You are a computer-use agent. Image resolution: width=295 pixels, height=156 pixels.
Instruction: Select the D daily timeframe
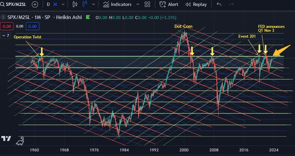coord(48,4)
